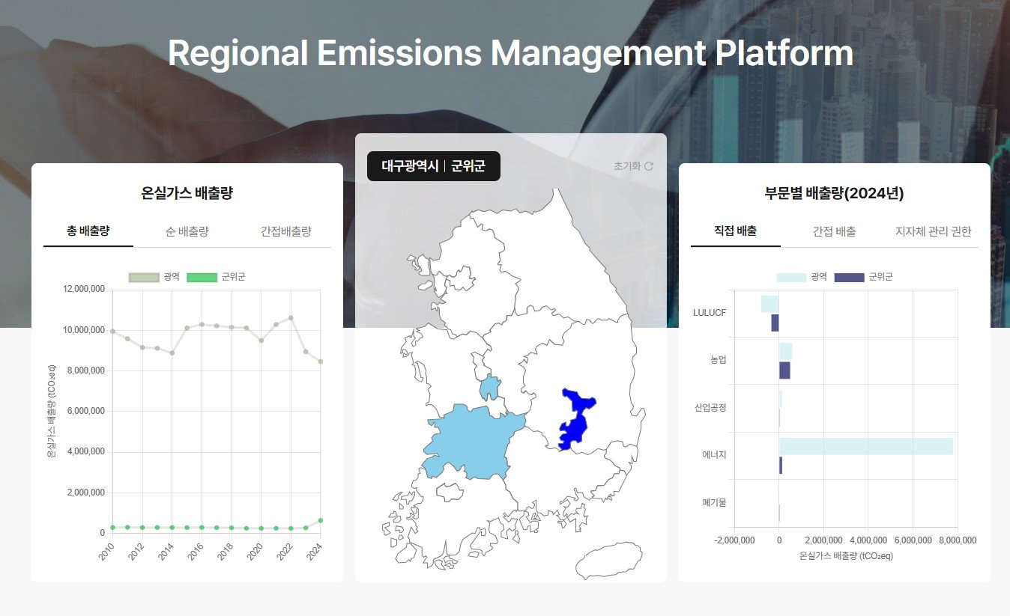1010x616 pixels.
Task: Toggle green 군위군 legend in the line chart
Action: click(x=215, y=277)
